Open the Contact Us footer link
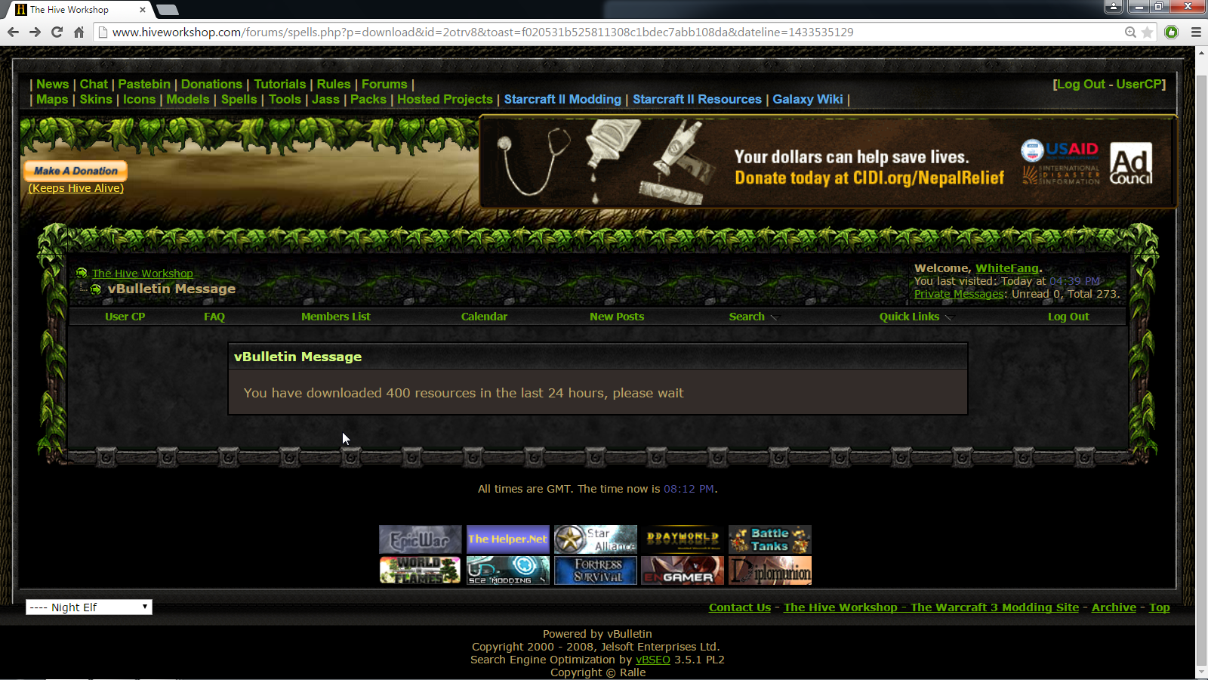Screen dimensions: 1208x680 tap(740, 607)
